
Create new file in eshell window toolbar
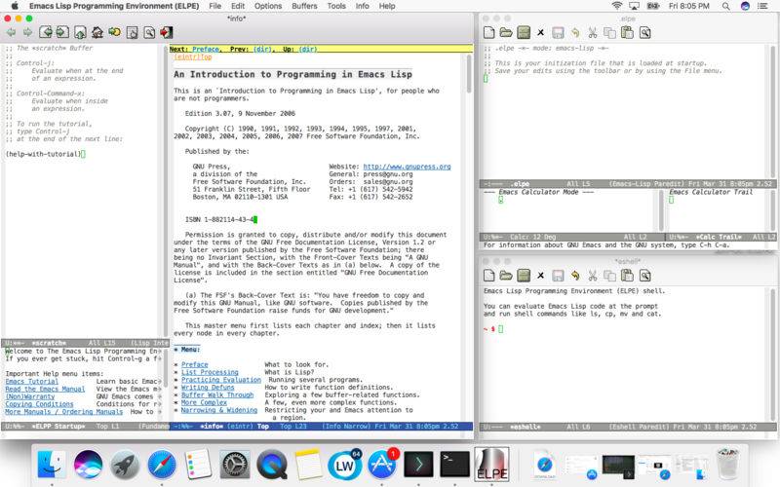(x=489, y=276)
